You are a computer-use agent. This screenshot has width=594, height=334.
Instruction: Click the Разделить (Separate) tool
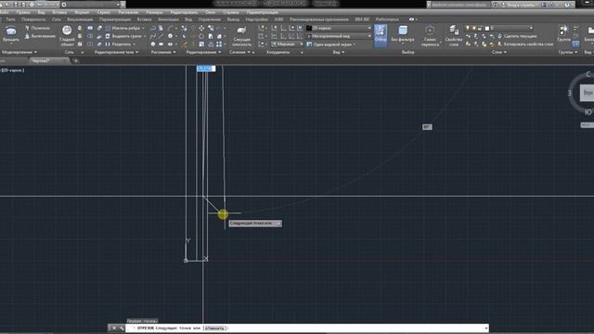click(120, 44)
